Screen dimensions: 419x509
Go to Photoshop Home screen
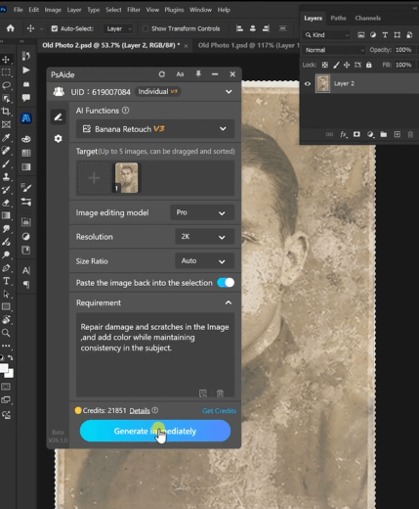11,28
